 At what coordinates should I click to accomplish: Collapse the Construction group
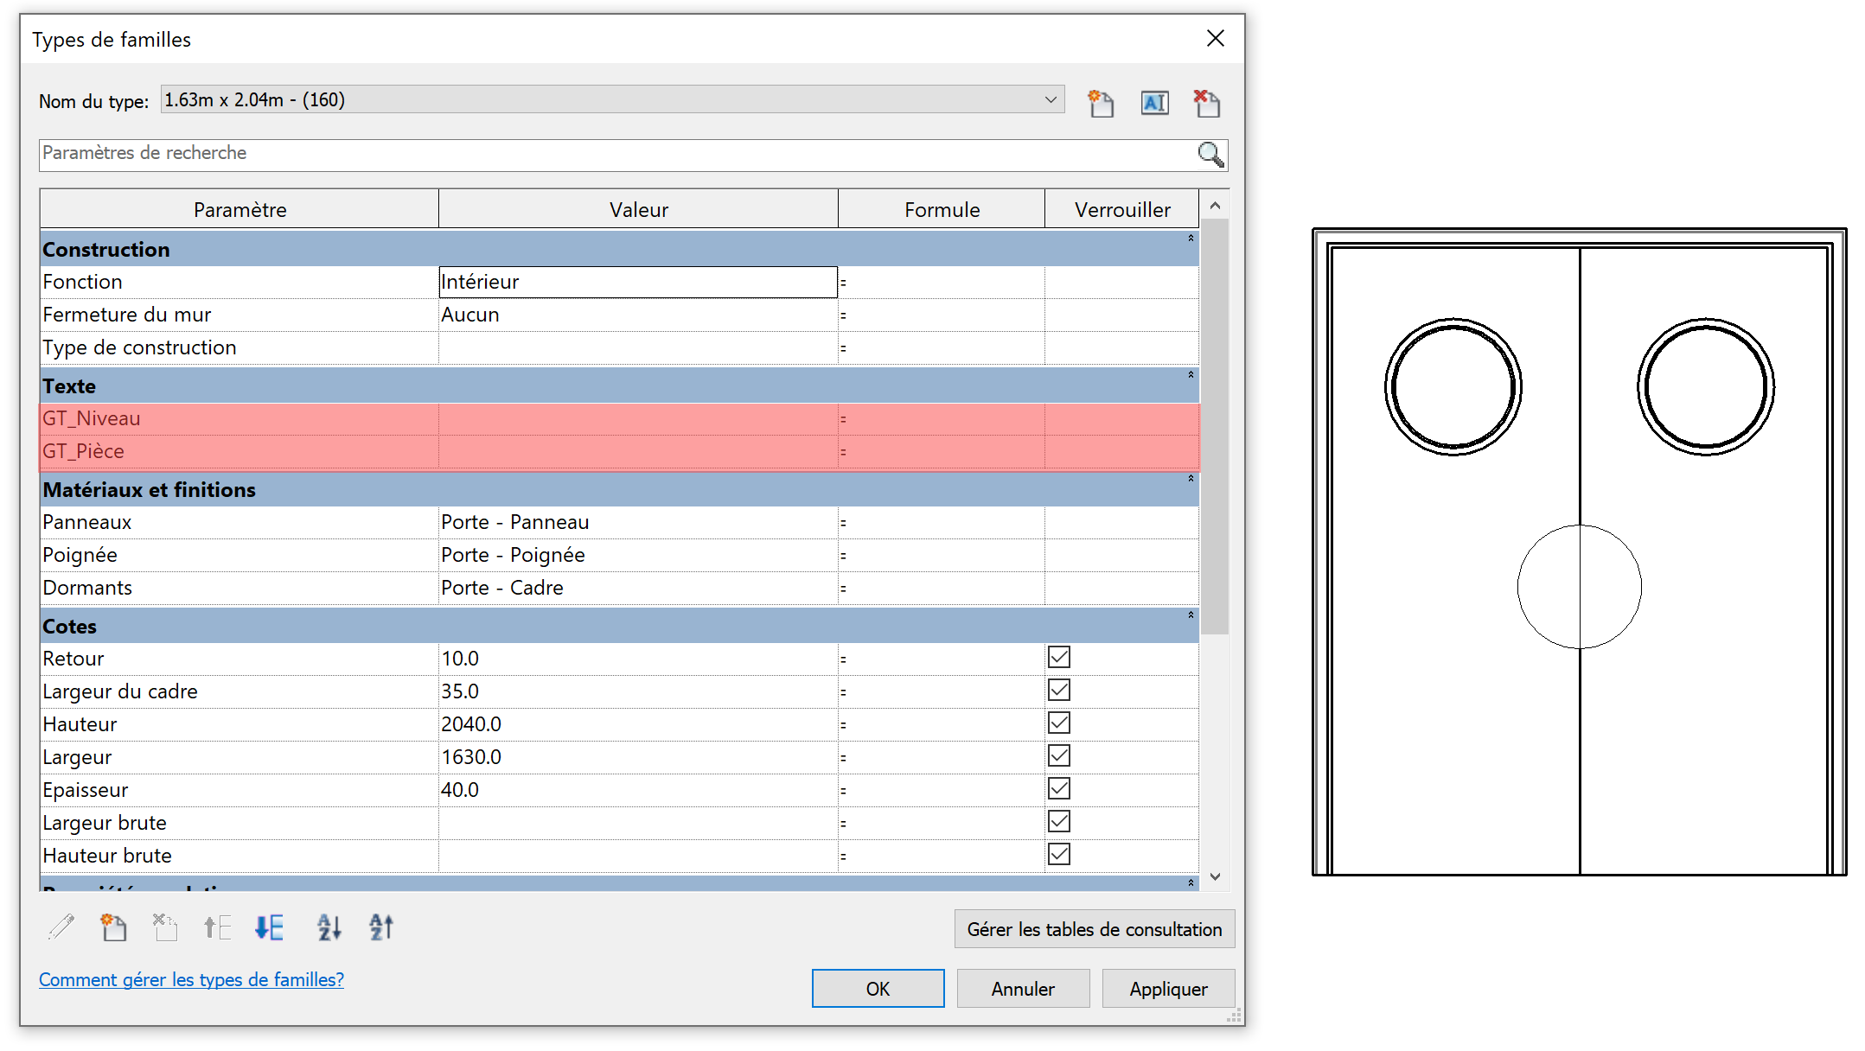(1191, 239)
